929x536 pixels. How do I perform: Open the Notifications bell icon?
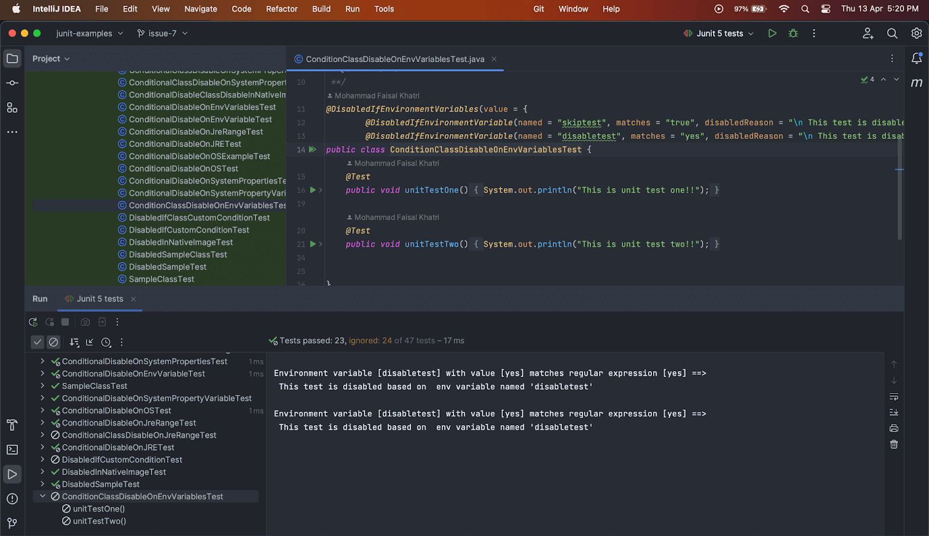click(x=916, y=59)
